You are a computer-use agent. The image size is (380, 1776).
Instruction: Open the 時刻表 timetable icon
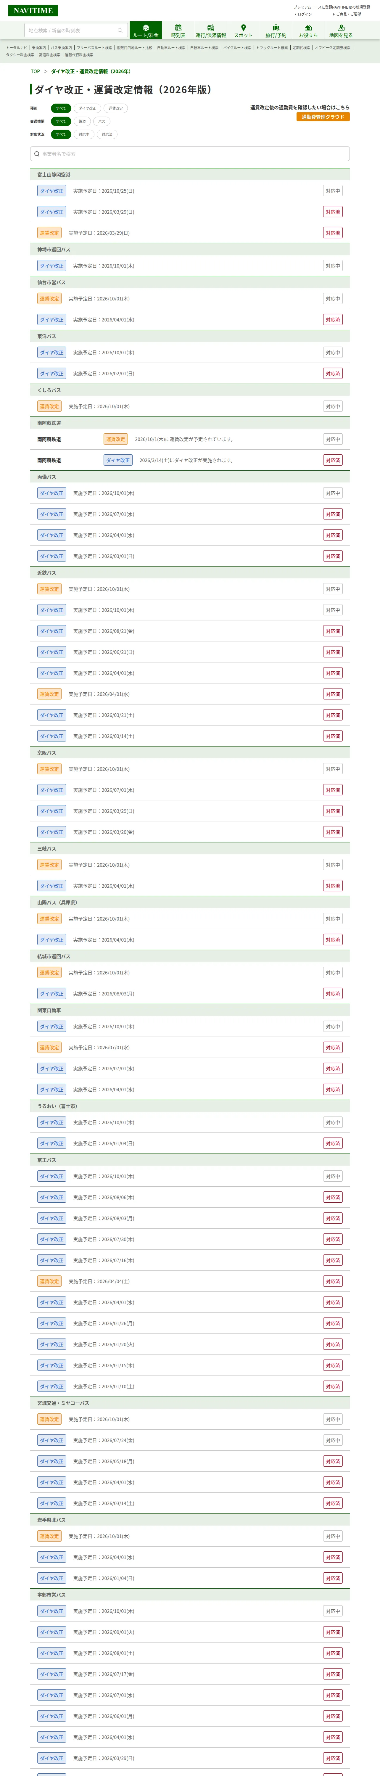[x=178, y=30]
